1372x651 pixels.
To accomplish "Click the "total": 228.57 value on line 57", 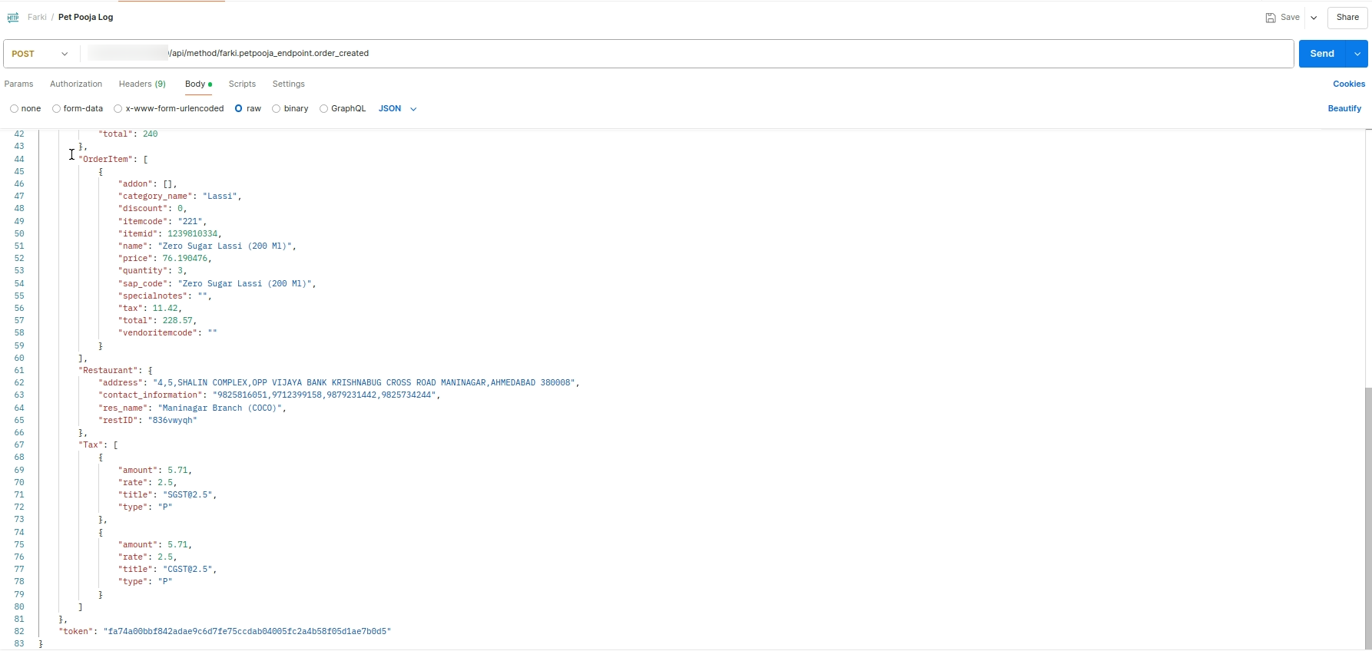I will pyautogui.click(x=177, y=321).
